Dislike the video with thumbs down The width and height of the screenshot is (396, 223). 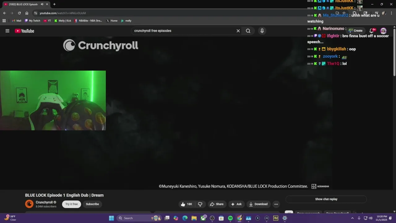[200, 204]
